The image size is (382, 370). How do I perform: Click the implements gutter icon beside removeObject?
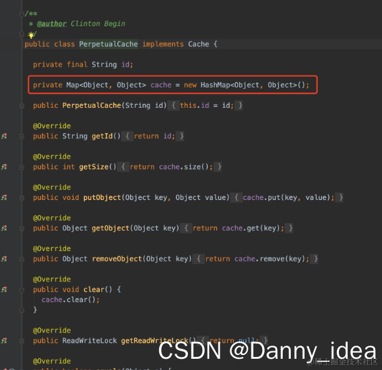point(4,259)
